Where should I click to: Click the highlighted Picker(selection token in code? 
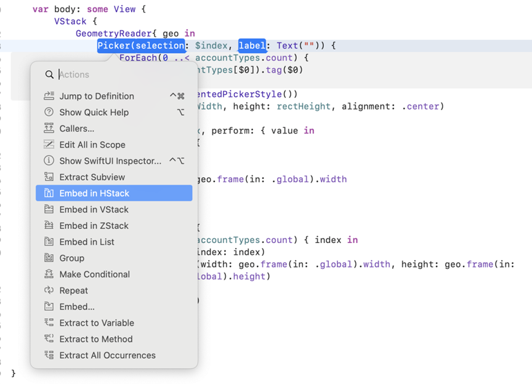click(x=141, y=46)
